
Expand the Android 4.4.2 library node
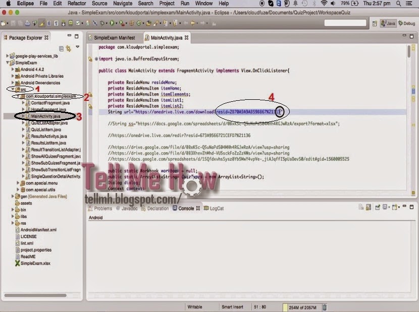click(13, 70)
